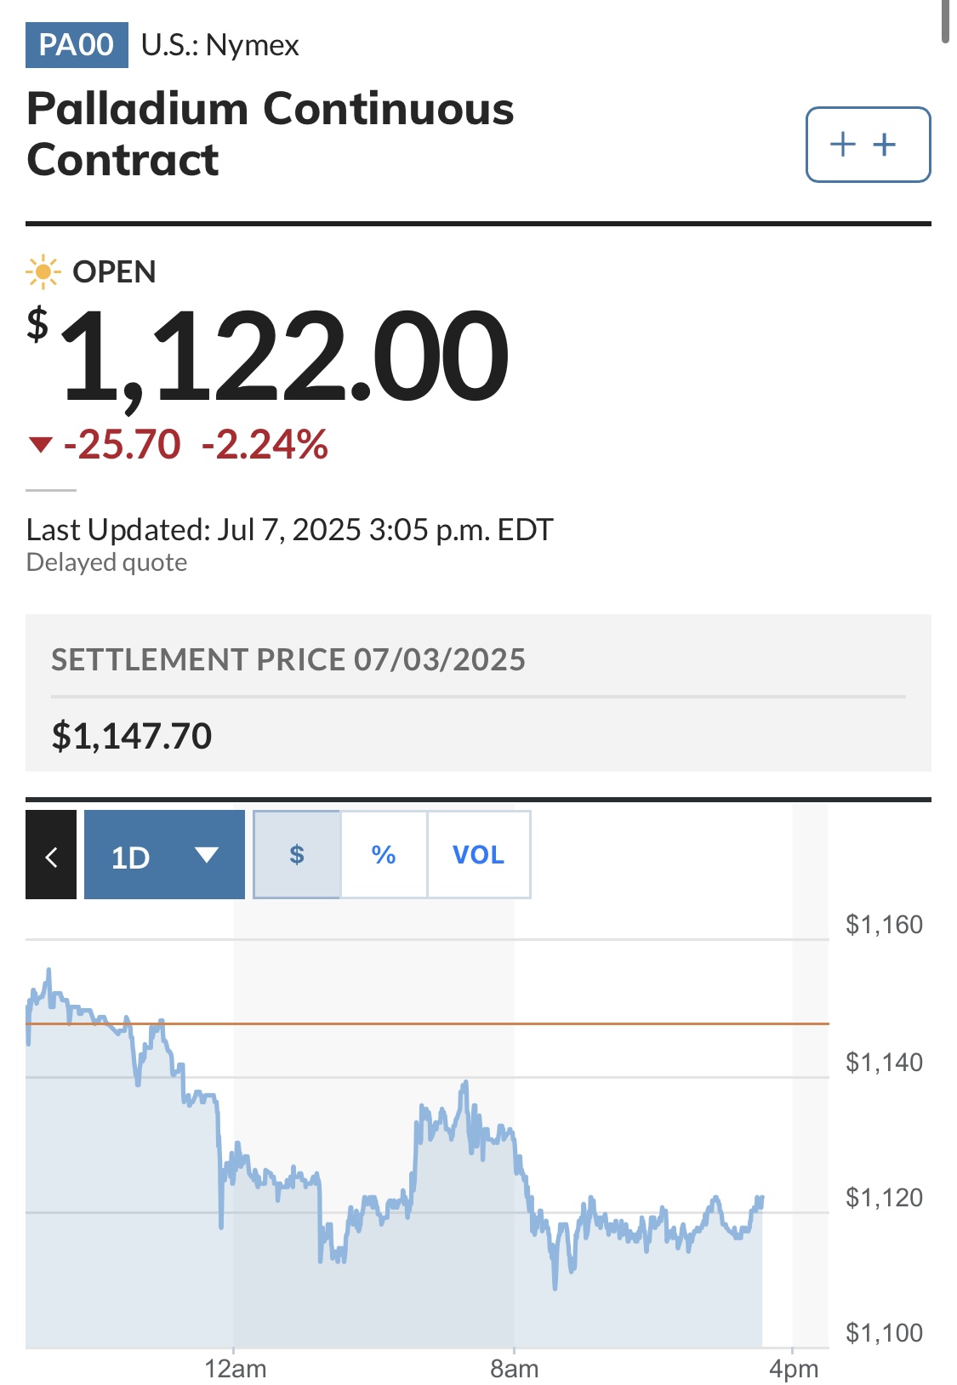Click the page scrollbar at top right
The height and width of the screenshot is (1385, 957).
[946, 20]
